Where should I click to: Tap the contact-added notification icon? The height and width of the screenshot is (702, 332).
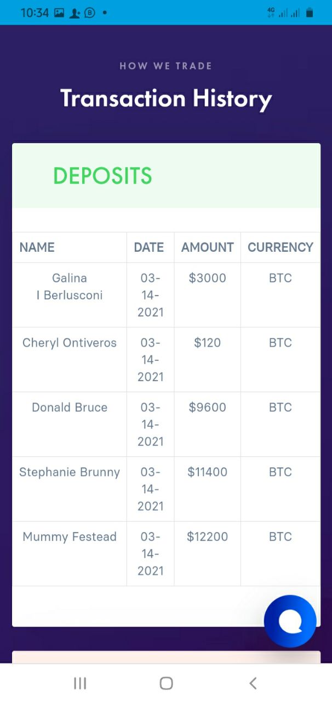[75, 13]
